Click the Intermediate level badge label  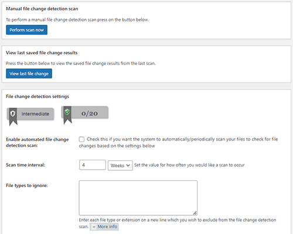click(x=35, y=114)
